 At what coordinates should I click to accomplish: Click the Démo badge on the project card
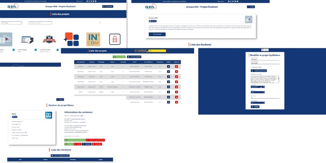click(14, 117)
